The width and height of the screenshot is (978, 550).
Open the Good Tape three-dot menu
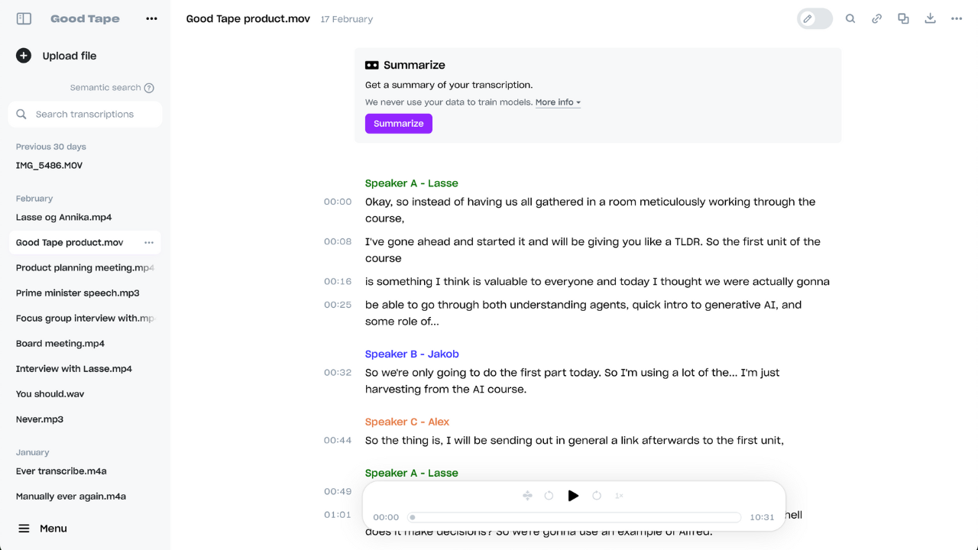point(151,19)
